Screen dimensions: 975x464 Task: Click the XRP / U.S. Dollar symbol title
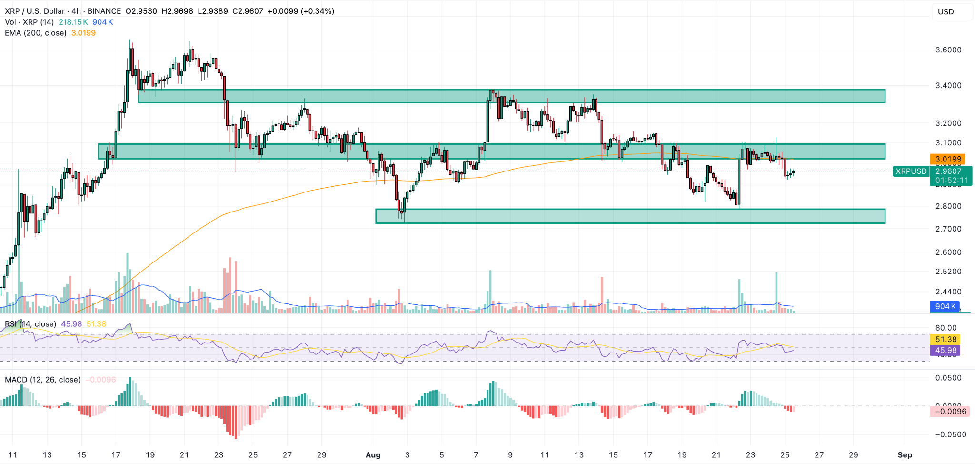pyautogui.click(x=35, y=11)
